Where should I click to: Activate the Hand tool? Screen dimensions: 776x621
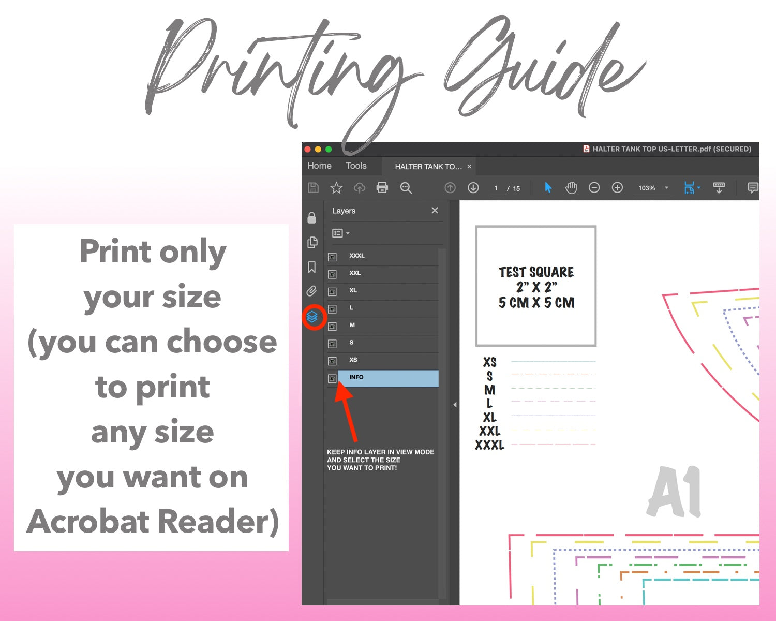point(571,188)
